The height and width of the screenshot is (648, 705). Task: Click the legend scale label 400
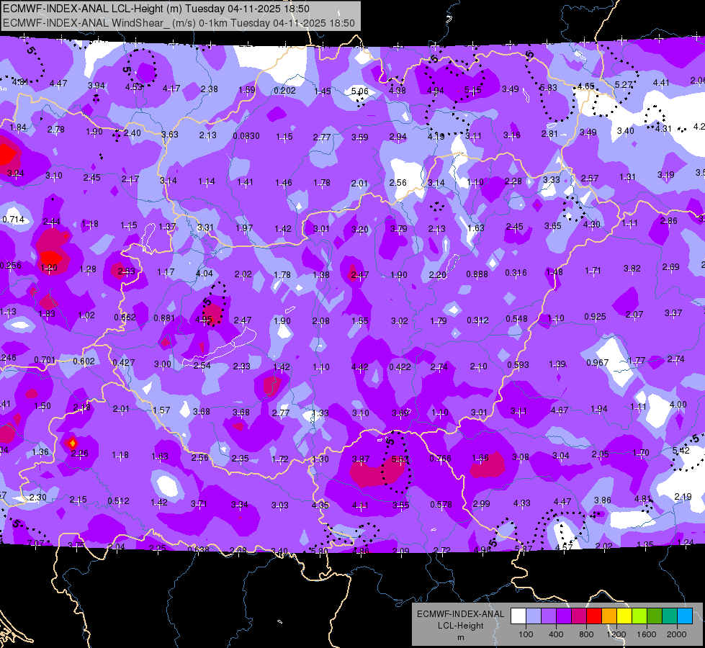point(556,634)
